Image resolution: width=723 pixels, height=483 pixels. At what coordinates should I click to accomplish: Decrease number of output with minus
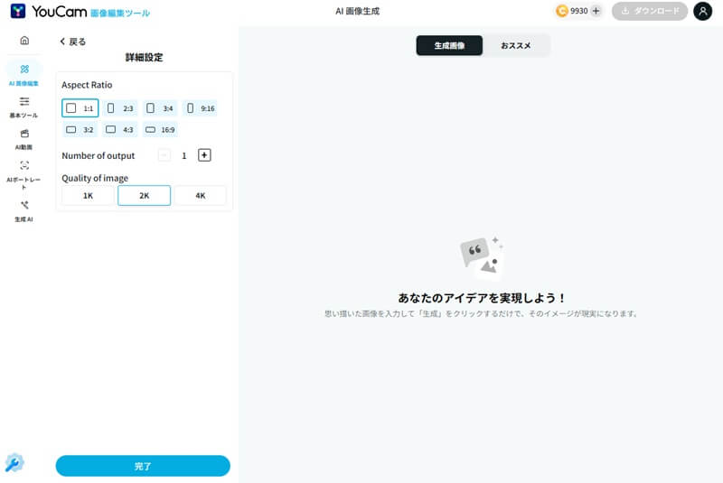pyautogui.click(x=164, y=155)
